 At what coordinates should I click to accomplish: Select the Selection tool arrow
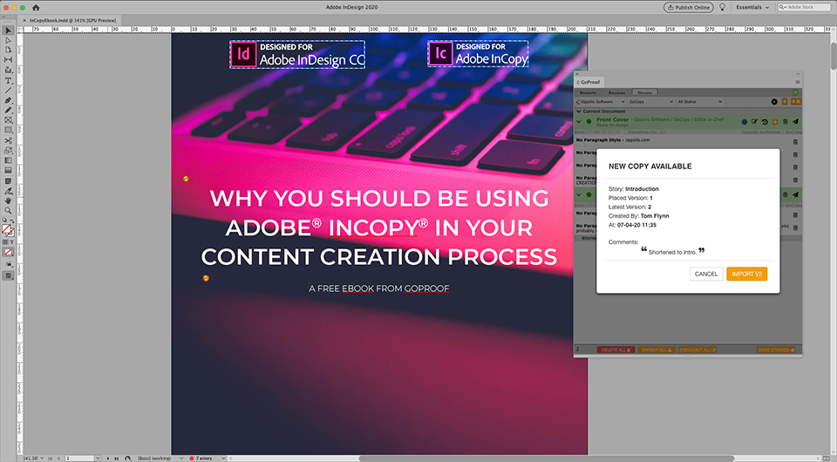pos(8,30)
